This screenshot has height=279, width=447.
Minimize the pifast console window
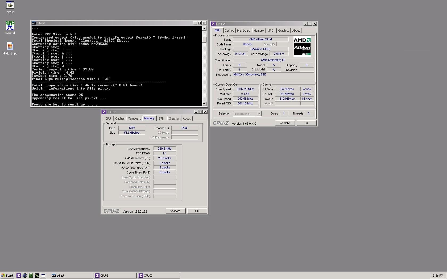(195, 23)
